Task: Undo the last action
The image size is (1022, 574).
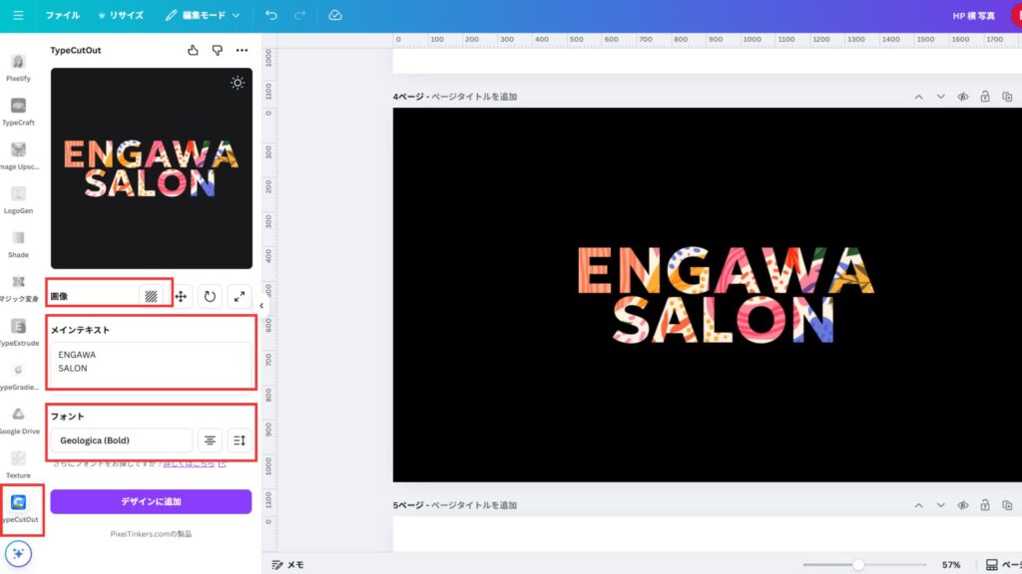Action: pos(271,15)
